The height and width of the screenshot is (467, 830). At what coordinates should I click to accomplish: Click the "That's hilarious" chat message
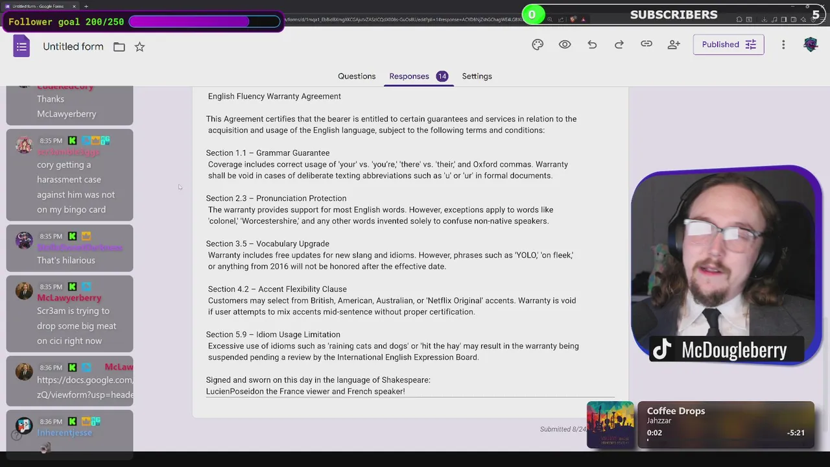[x=66, y=260]
